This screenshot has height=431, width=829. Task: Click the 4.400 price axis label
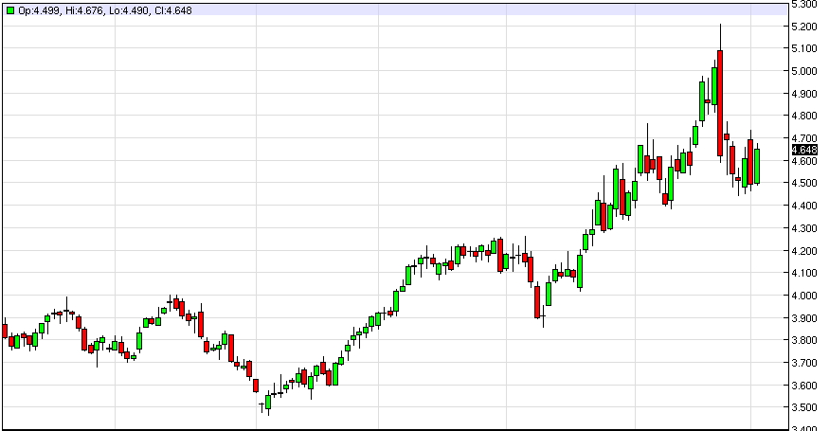pos(804,206)
